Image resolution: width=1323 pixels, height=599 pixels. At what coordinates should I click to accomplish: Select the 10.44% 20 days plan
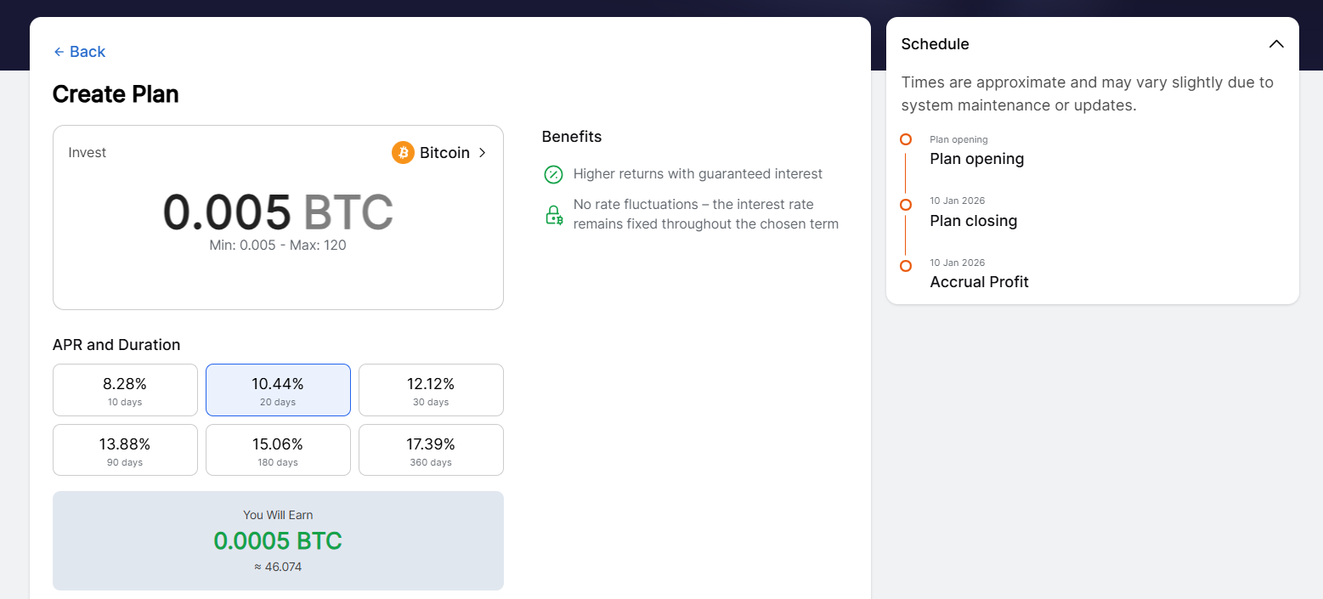[278, 390]
